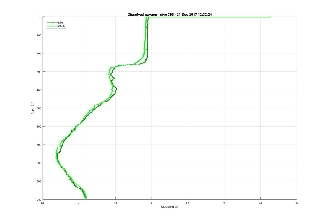Click the y-axis tick label 1000
The width and height of the screenshot is (328, 224).
38,199
